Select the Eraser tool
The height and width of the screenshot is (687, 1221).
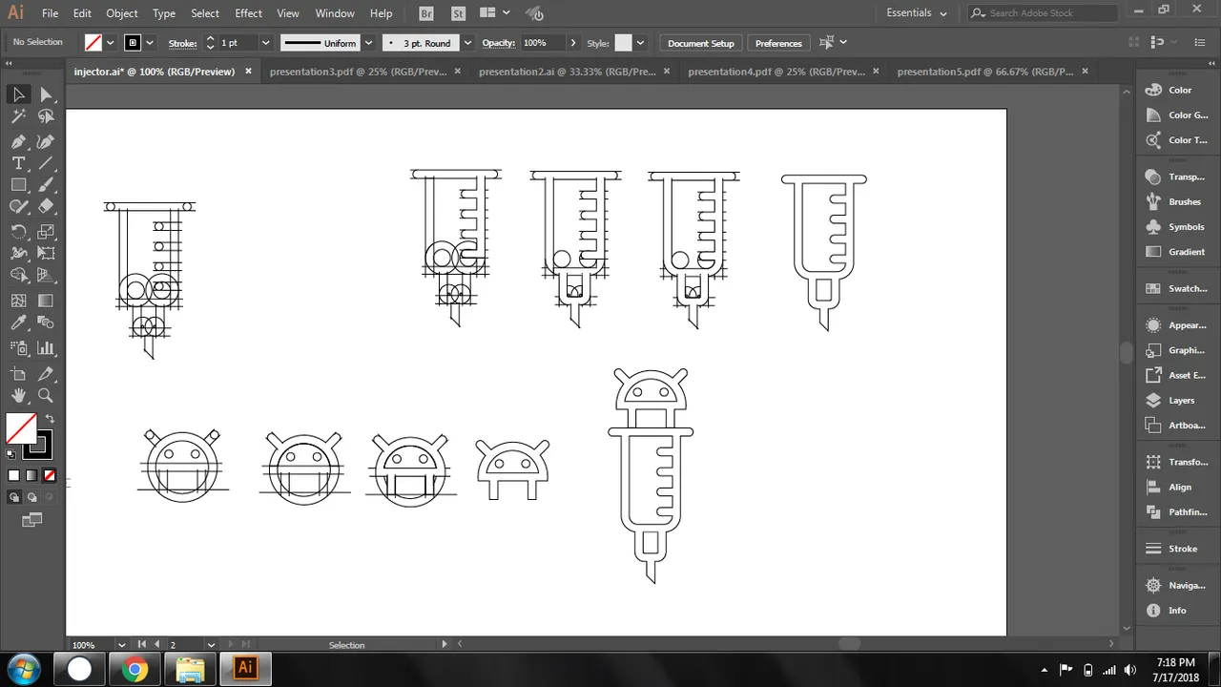click(46, 207)
